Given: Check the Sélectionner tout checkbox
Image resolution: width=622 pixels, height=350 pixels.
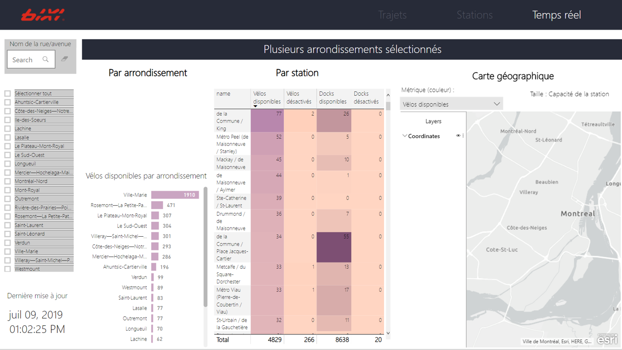Looking at the screenshot, I should pos(7,93).
